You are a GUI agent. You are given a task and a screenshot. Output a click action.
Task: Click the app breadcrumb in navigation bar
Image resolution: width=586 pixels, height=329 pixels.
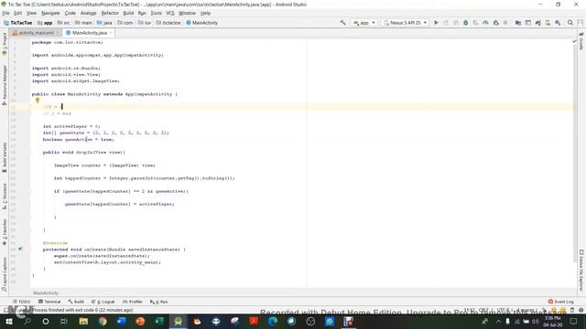click(x=45, y=23)
